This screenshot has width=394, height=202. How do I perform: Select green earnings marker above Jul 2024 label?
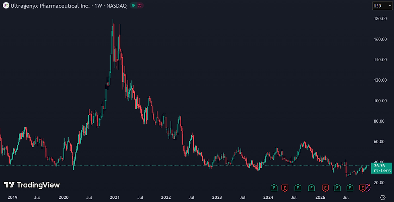tap(298, 188)
